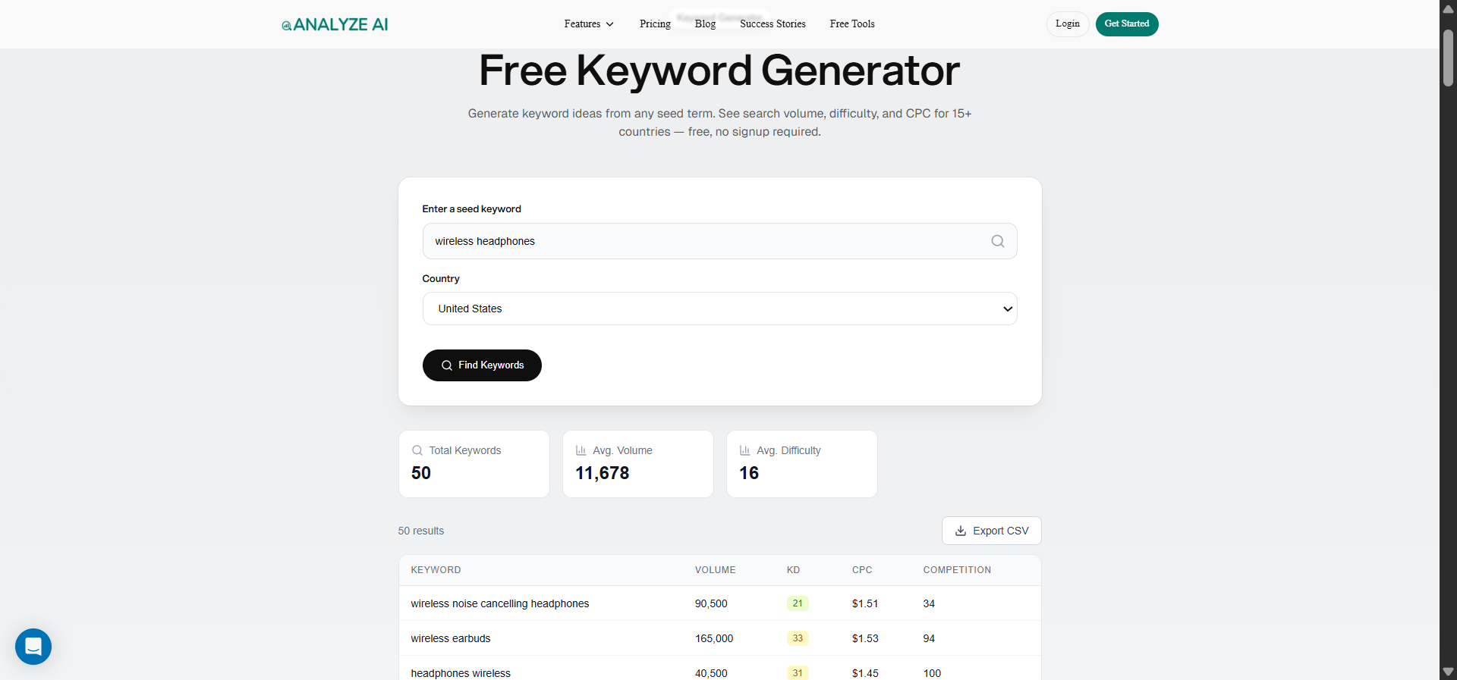The height and width of the screenshot is (680, 1457).
Task: Click the VOLUME column header
Action: click(x=715, y=570)
